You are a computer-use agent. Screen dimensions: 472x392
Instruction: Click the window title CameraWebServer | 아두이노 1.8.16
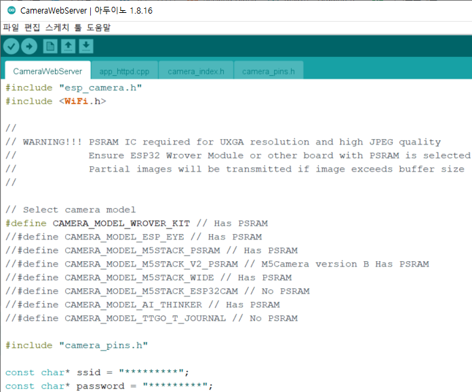[86, 11]
